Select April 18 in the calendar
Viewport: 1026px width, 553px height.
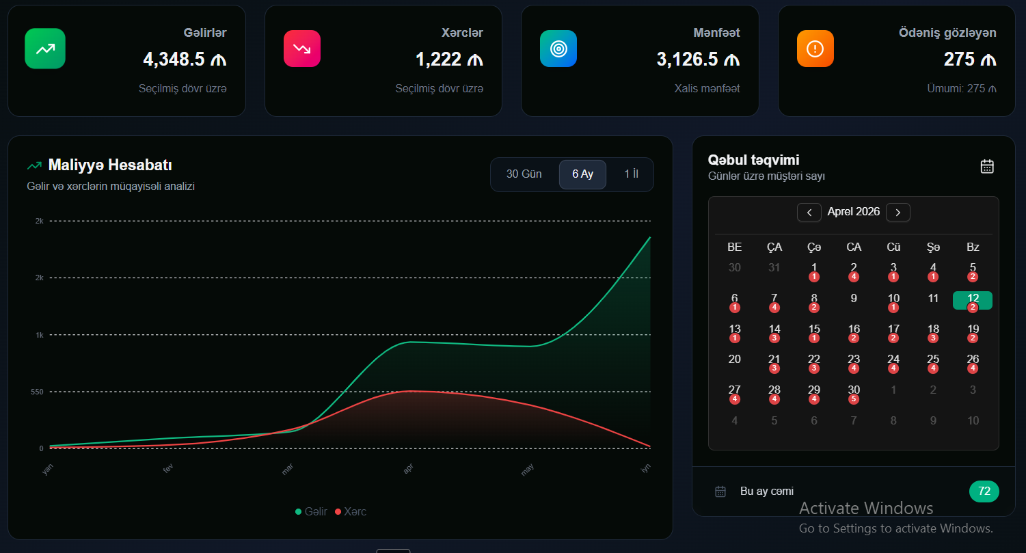coord(933,332)
